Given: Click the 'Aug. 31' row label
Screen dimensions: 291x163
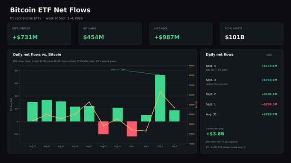Looking at the screenshot, I should tap(211, 114).
